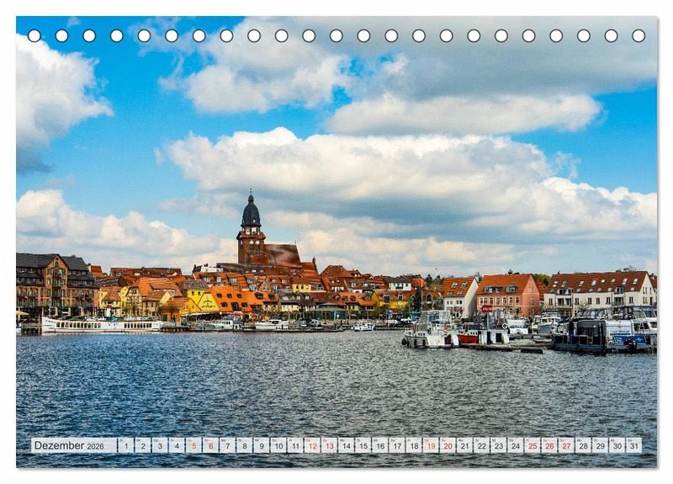The width and height of the screenshot is (673, 484).
Task: Click date cell 22
Action: (482, 445)
